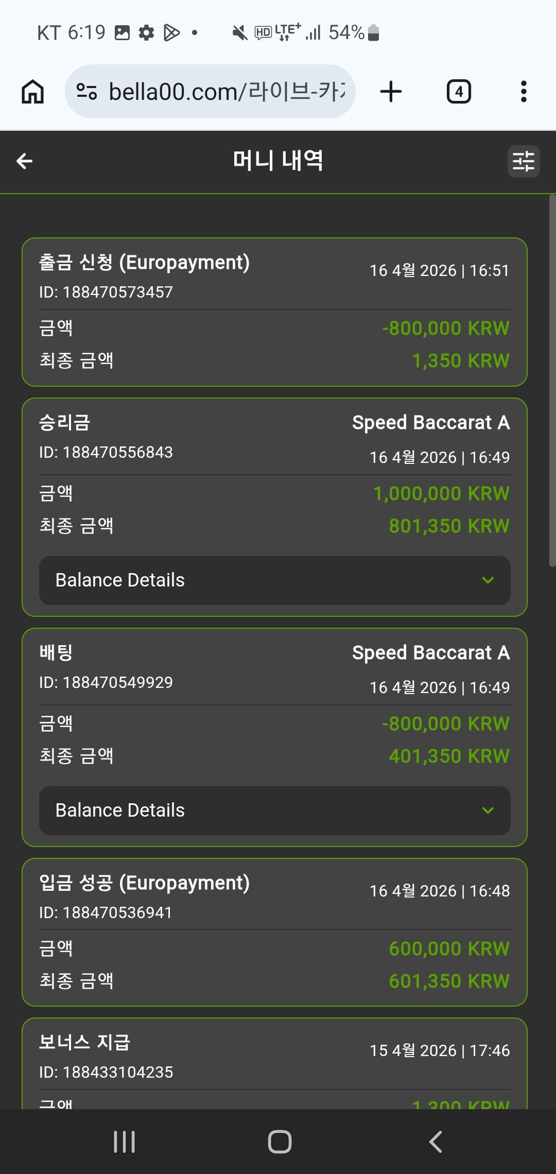Tap the 배팅 Speed Baccarat A title

(430, 653)
